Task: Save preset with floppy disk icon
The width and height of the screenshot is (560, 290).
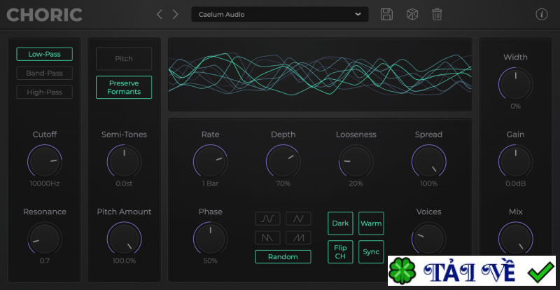Action: pyautogui.click(x=386, y=15)
